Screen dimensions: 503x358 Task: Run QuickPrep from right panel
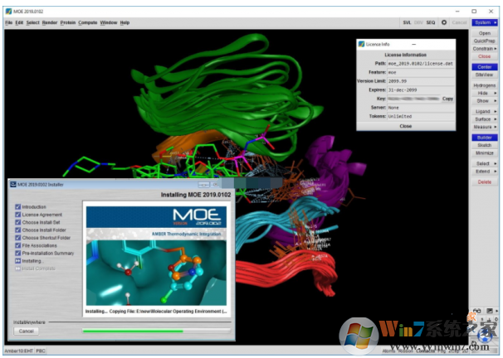coord(485,41)
